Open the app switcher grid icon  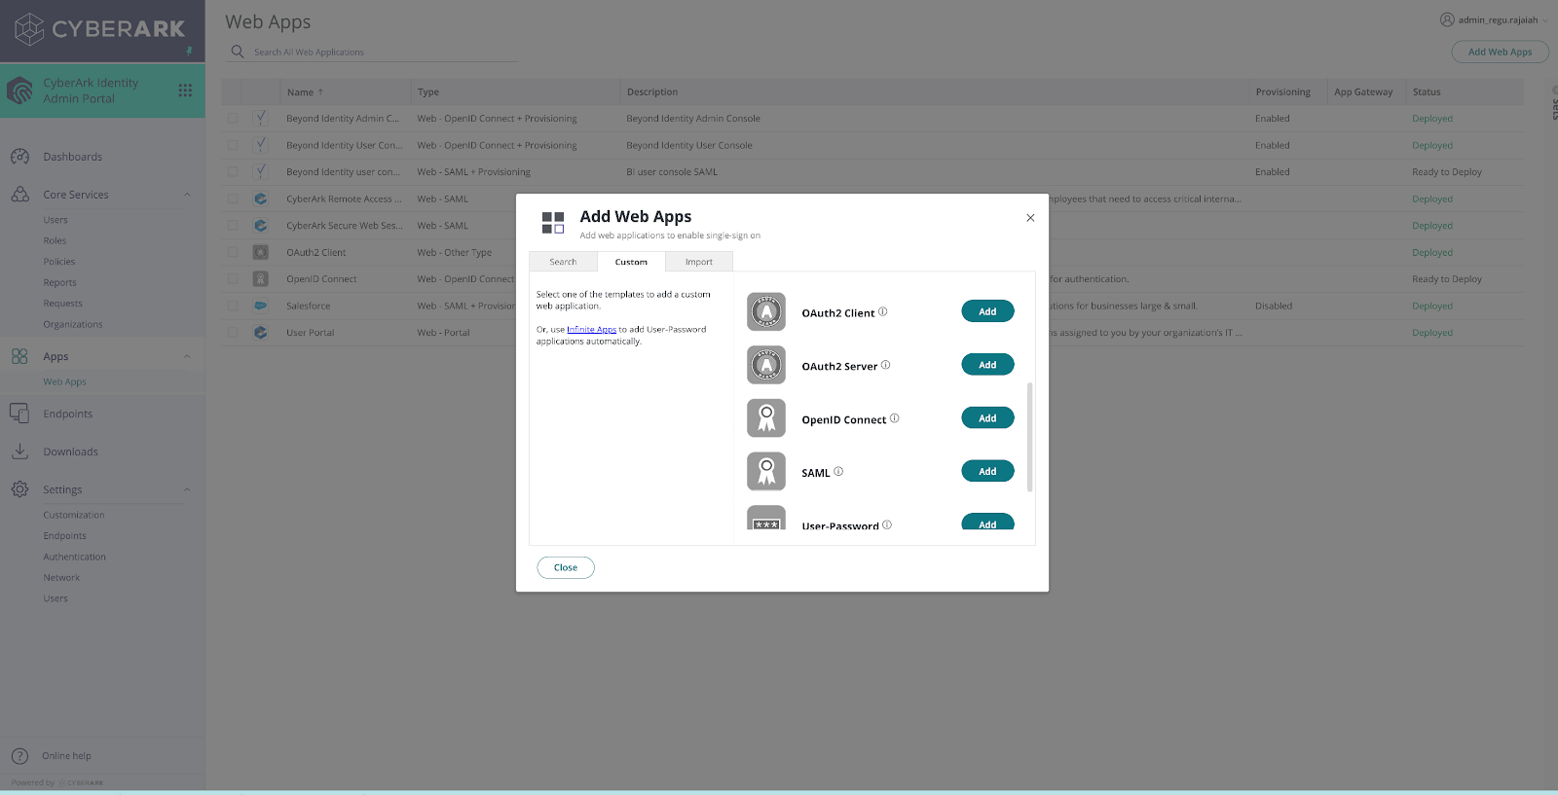[x=185, y=90]
